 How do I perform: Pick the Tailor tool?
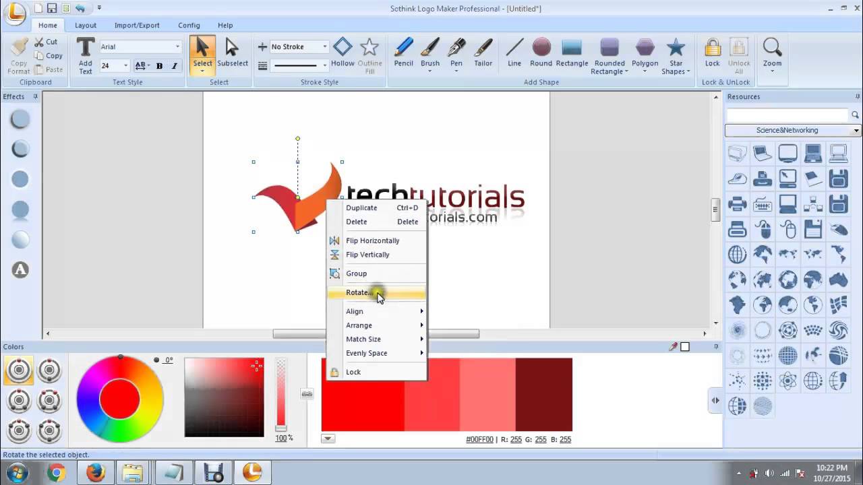pyautogui.click(x=483, y=53)
